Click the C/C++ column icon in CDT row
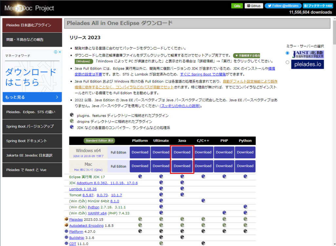 pyautogui.click(x=203, y=243)
